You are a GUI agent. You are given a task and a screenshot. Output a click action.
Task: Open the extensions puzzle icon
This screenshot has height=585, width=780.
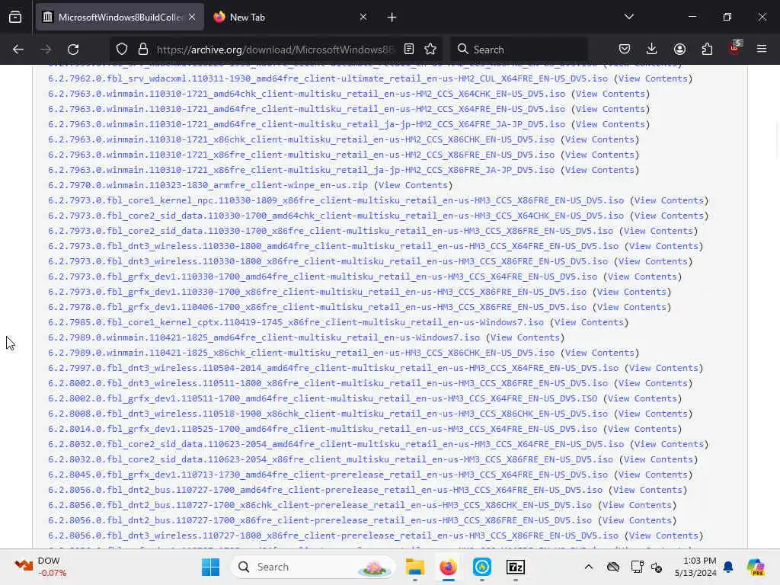point(707,50)
